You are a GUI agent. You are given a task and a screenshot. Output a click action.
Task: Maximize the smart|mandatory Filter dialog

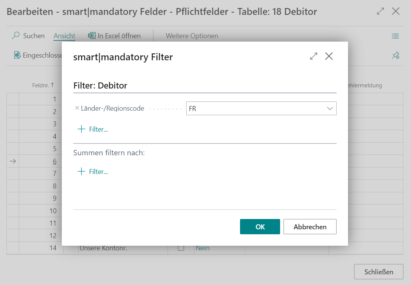pyautogui.click(x=313, y=56)
